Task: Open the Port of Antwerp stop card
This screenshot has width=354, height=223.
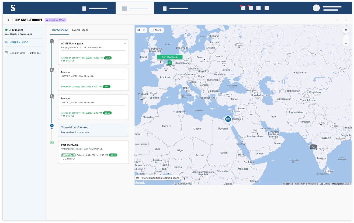Action: pos(93,152)
